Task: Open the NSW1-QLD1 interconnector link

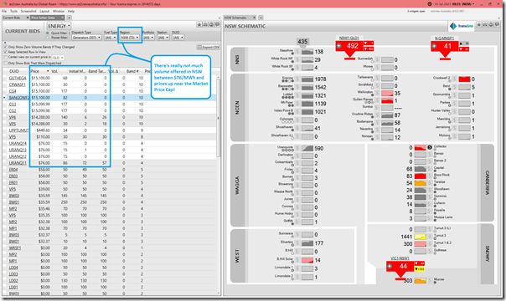Action: tap(349, 38)
